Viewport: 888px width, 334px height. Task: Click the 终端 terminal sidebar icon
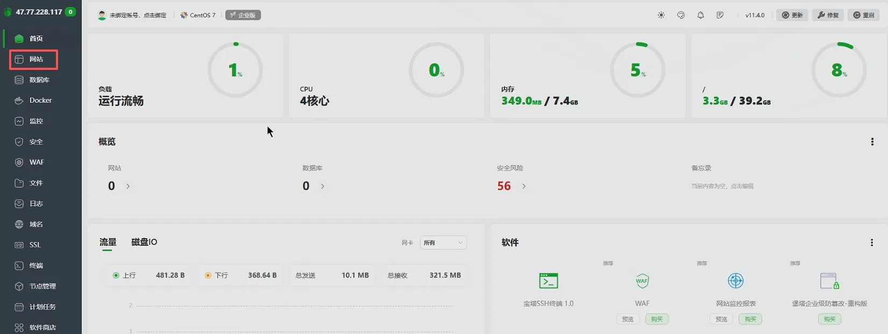(x=19, y=266)
